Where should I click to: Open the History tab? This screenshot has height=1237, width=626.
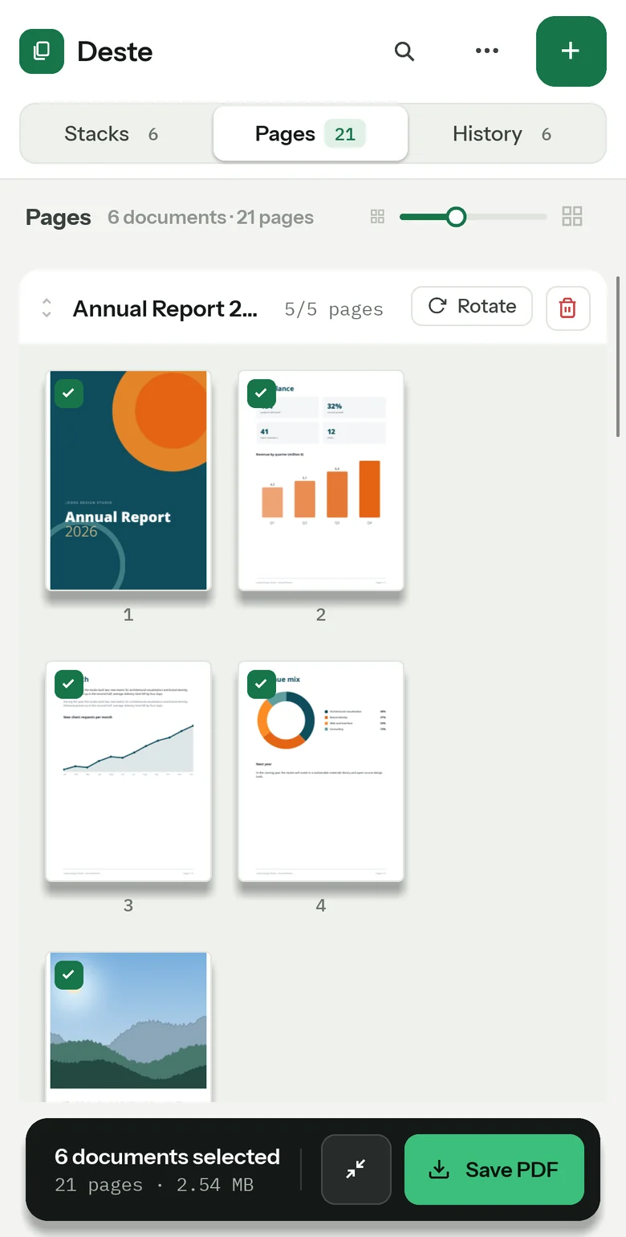(506, 134)
